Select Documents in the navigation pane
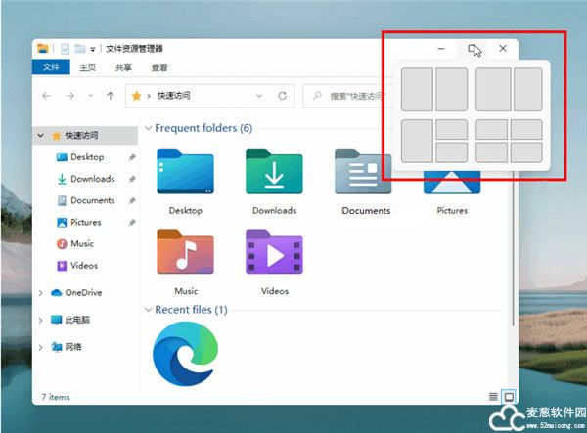Image resolution: width=587 pixels, height=433 pixels. point(92,200)
